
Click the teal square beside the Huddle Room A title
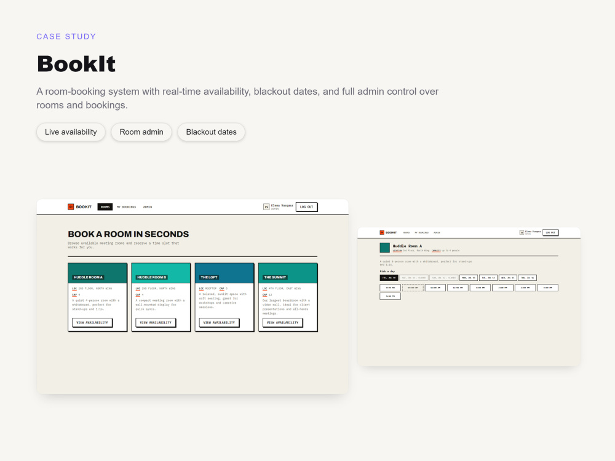[x=385, y=247]
